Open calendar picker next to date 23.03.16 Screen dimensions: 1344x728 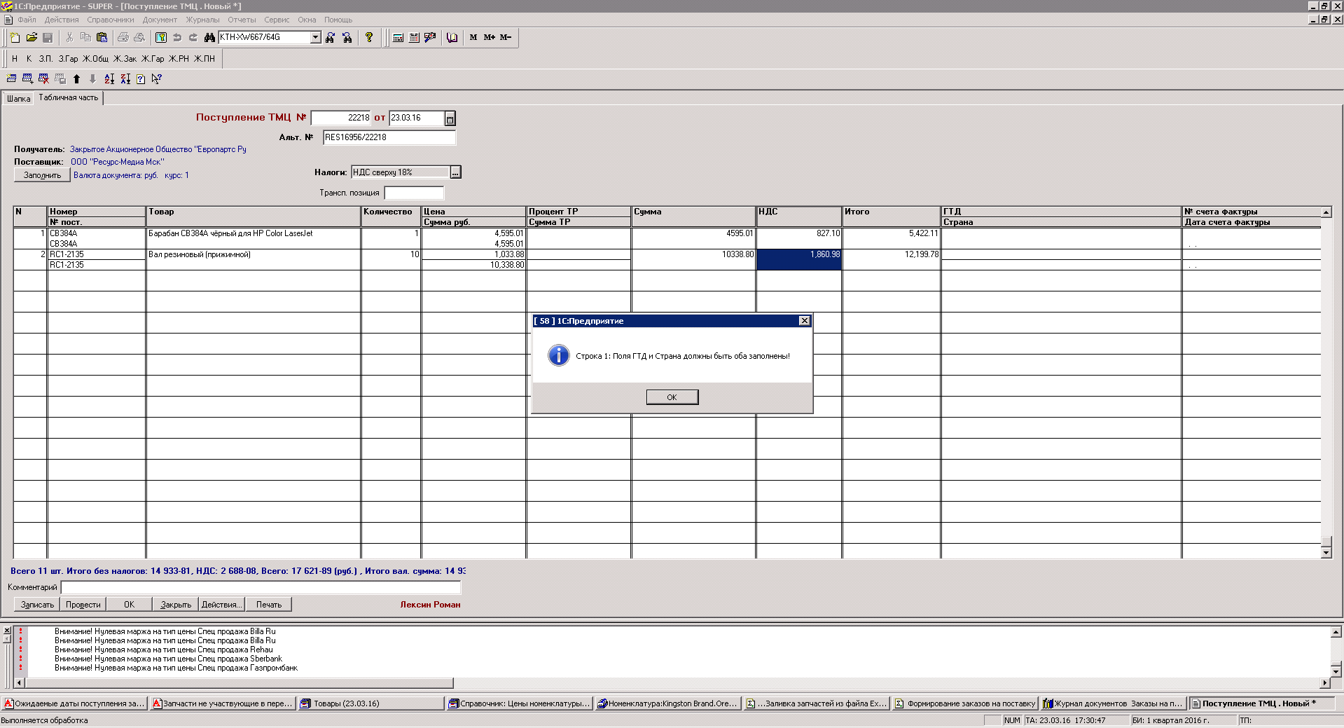tap(450, 118)
